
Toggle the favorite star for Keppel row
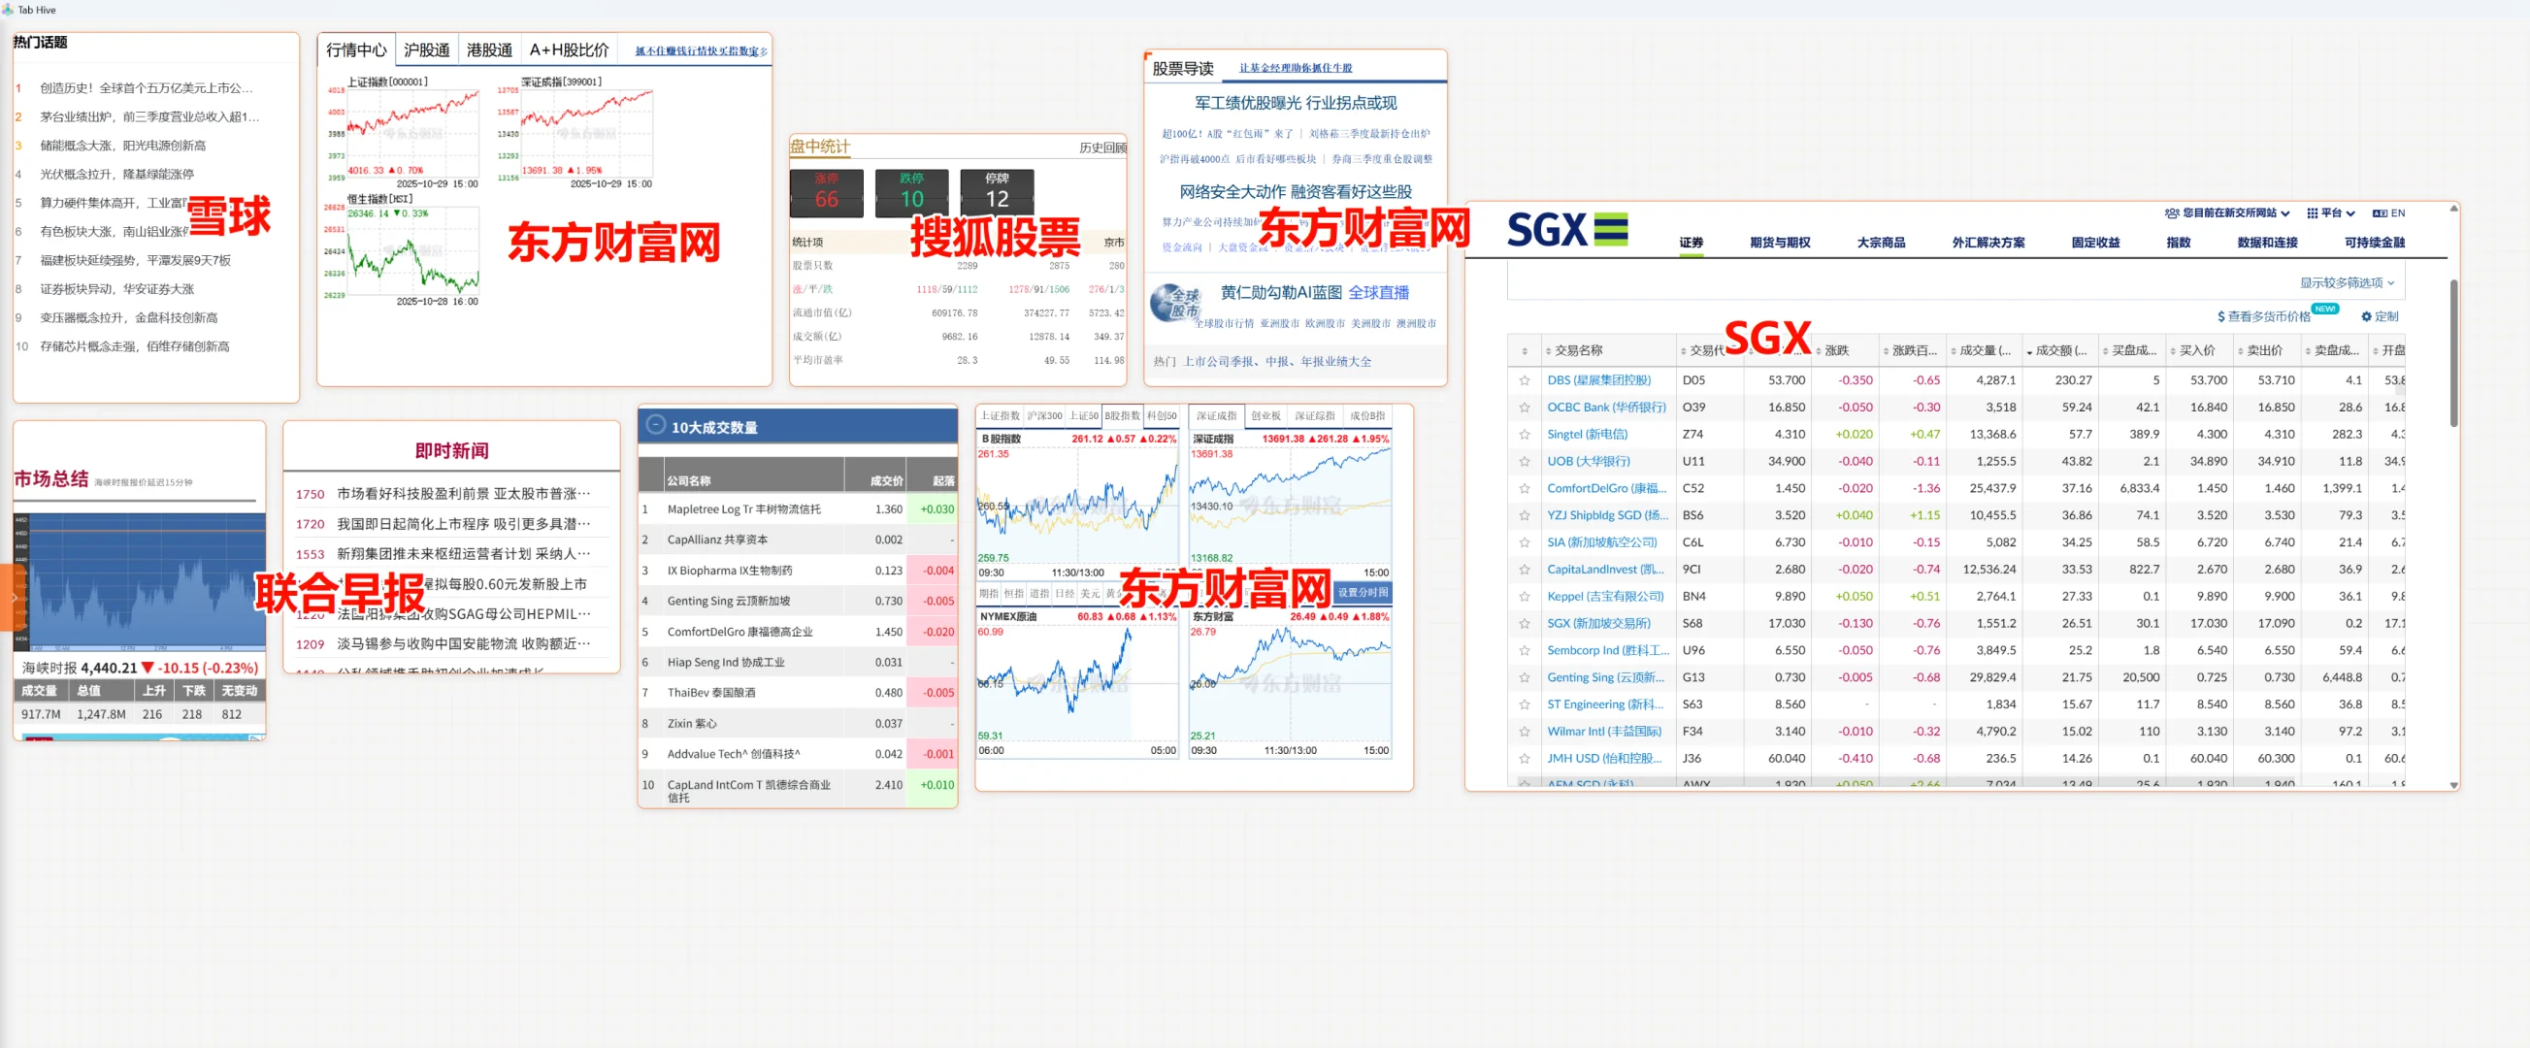[1524, 596]
